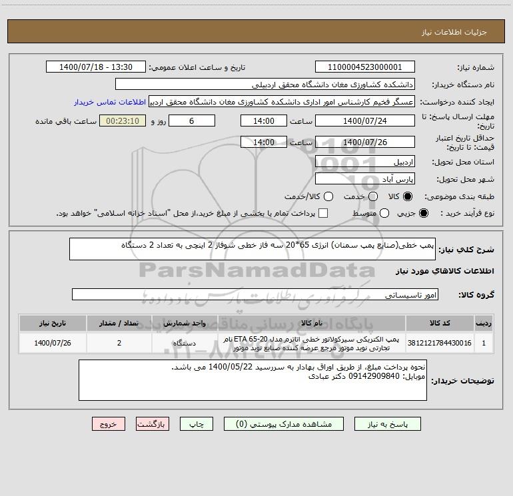Click the price validity time field 14:00

[264, 142]
